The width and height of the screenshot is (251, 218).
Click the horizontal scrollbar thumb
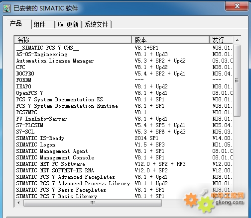pos(93,203)
